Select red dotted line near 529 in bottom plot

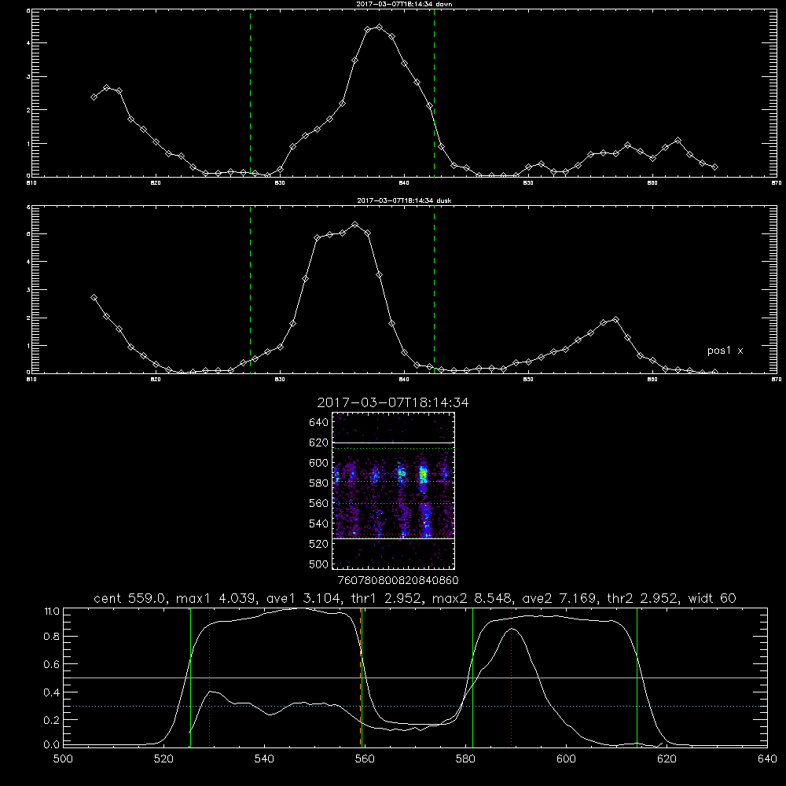click(x=210, y=678)
